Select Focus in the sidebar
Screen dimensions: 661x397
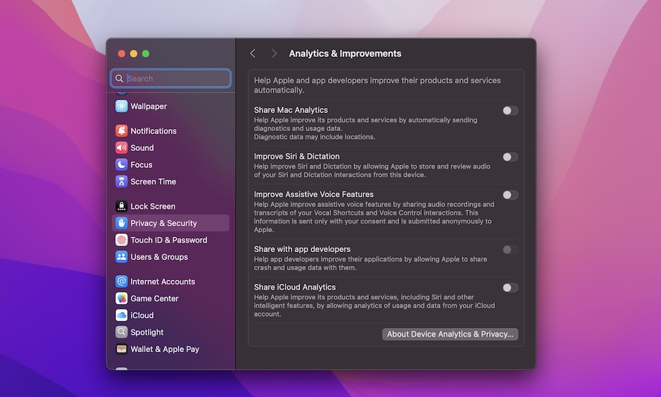tap(141, 165)
